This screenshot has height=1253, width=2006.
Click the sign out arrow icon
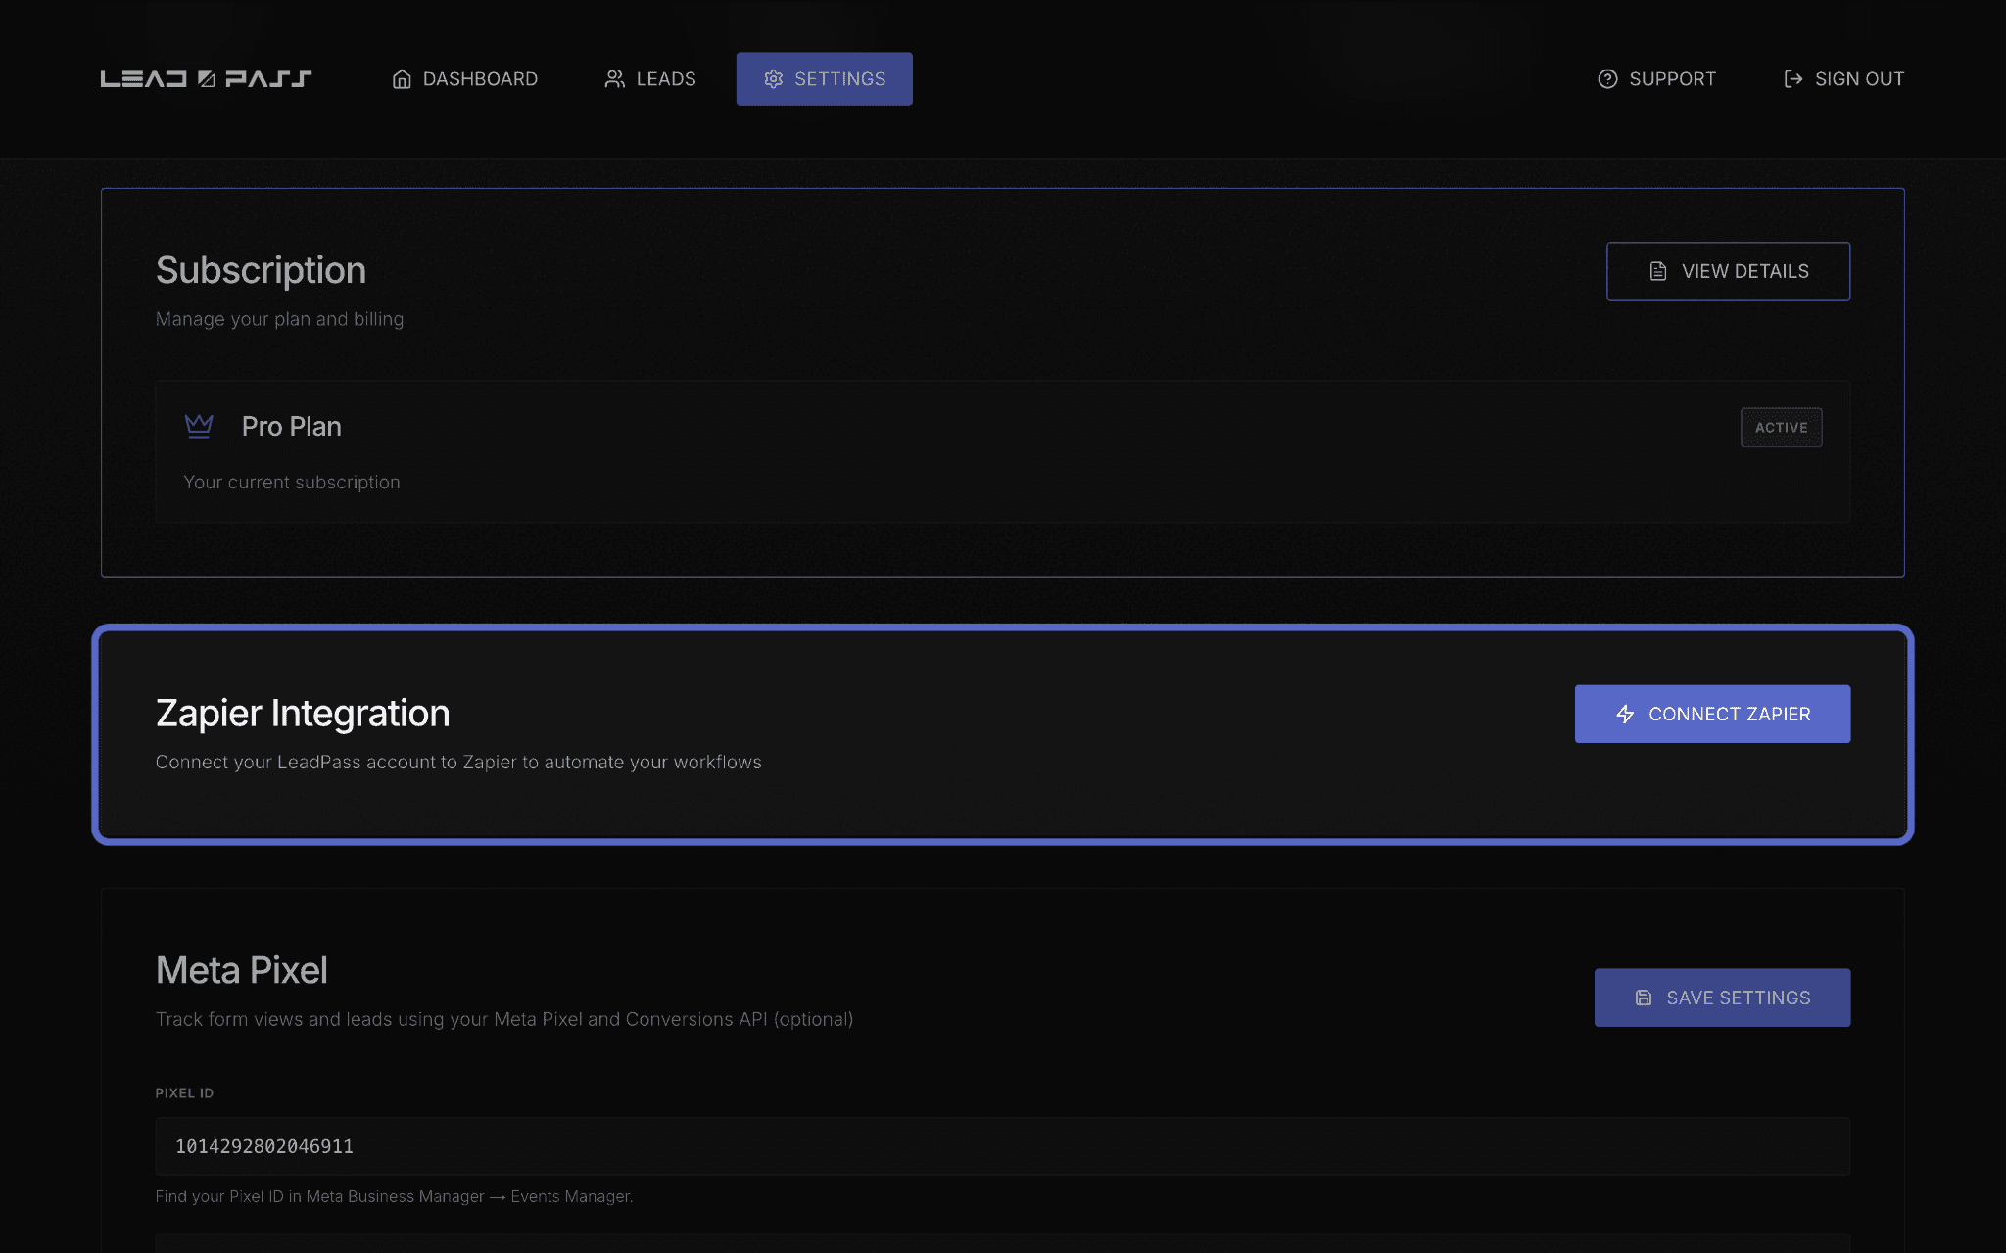pyautogui.click(x=1793, y=79)
